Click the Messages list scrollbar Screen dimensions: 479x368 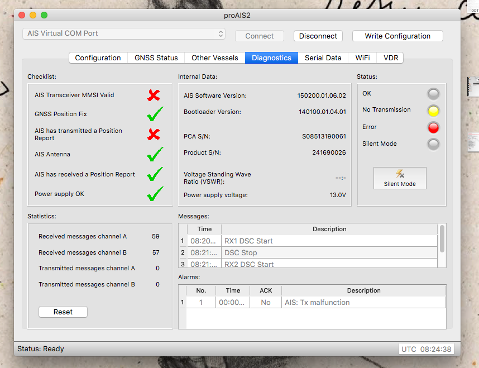tap(442, 238)
